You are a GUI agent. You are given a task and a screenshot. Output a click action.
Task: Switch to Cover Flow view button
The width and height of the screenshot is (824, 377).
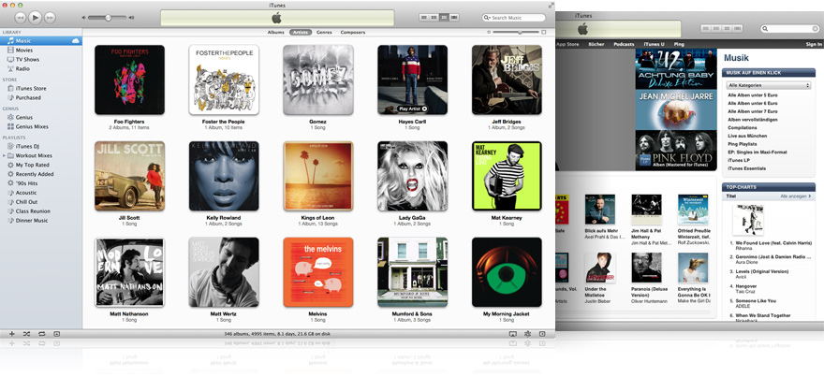(454, 18)
